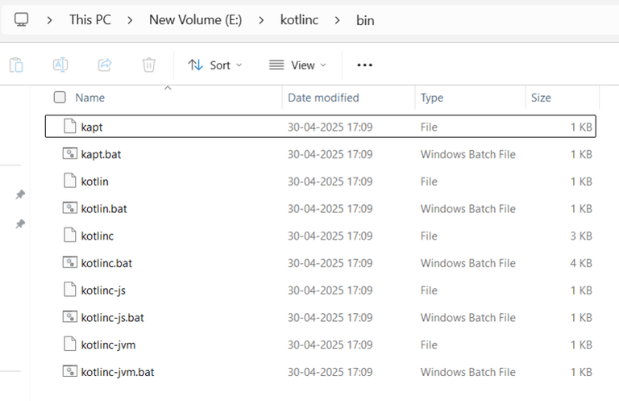619x401 pixels.
Task: Click the This PC monitor icon
Action: pyautogui.click(x=22, y=19)
